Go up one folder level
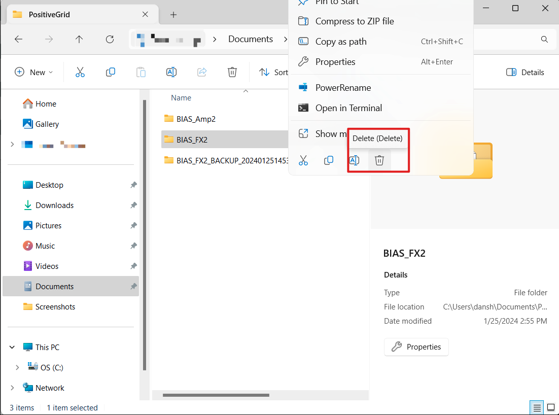Screen dimensions: 559x415 pos(79,39)
